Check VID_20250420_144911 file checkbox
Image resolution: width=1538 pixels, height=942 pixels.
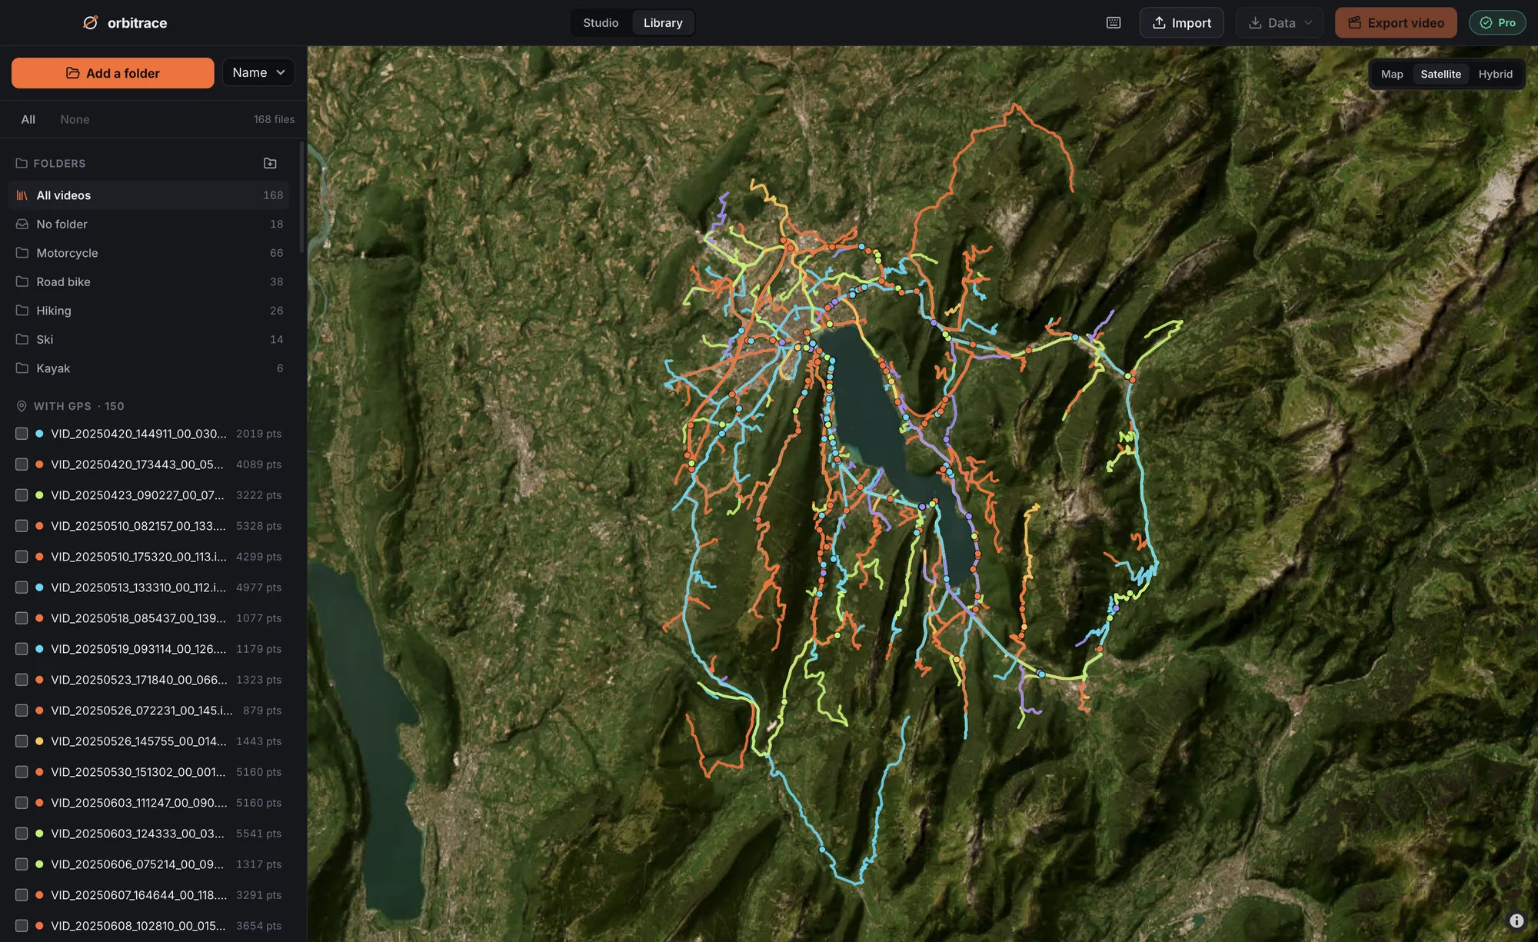pyautogui.click(x=22, y=434)
